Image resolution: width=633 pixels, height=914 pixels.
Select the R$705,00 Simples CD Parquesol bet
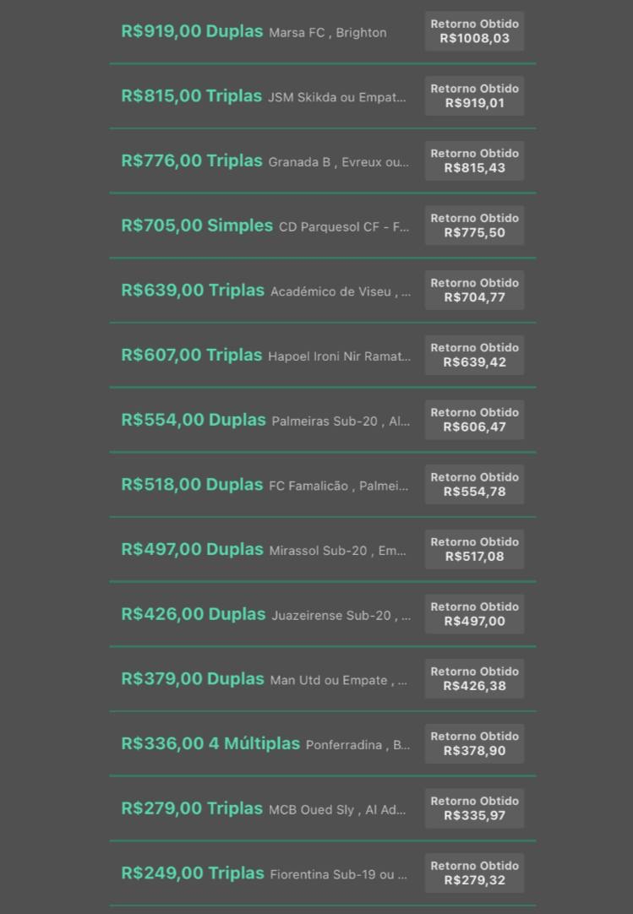click(x=323, y=226)
